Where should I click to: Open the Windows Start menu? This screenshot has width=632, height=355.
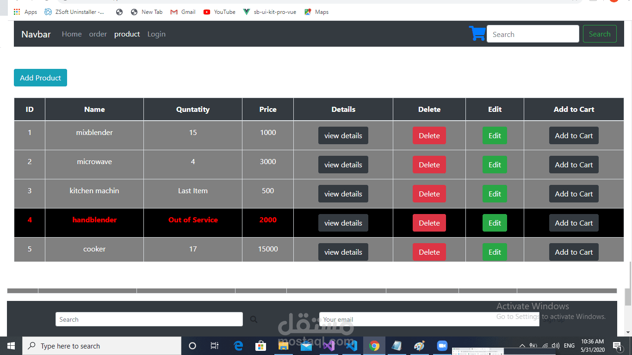click(11, 346)
